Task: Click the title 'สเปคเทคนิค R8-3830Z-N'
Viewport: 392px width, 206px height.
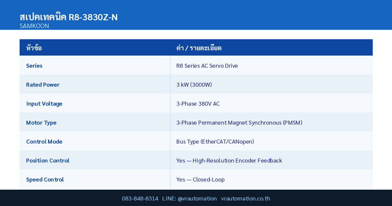Action: (x=69, y=17)
